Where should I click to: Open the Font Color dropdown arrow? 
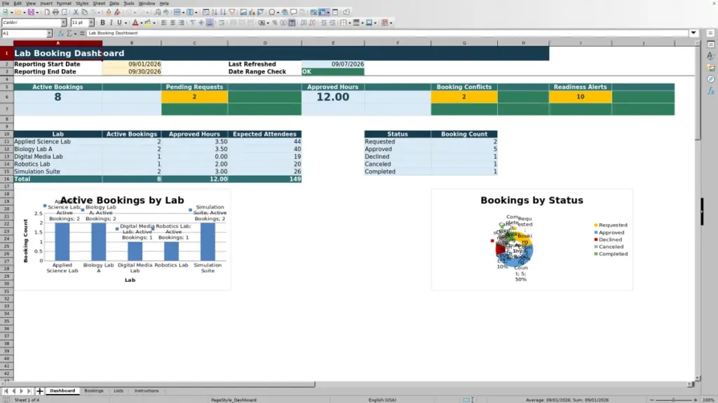click(141, 22)
